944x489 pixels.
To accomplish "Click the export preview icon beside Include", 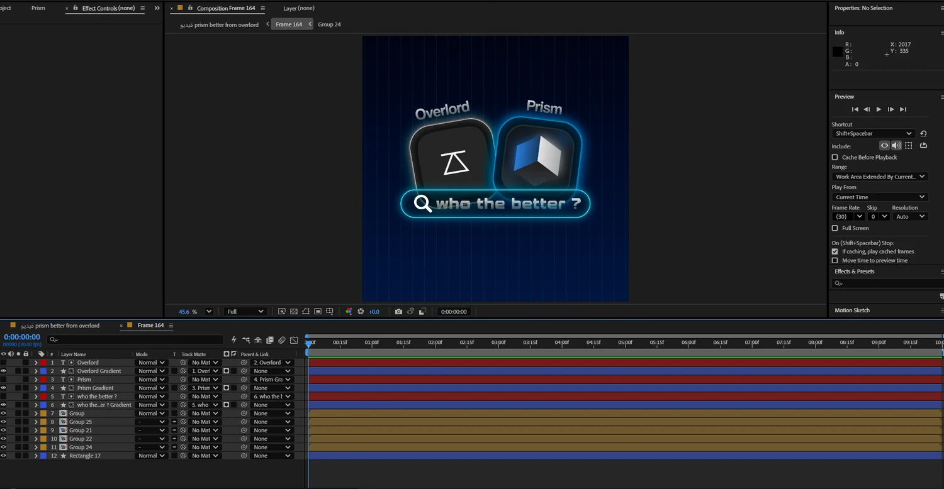I will pyautogui.click(x=923, y=146).
